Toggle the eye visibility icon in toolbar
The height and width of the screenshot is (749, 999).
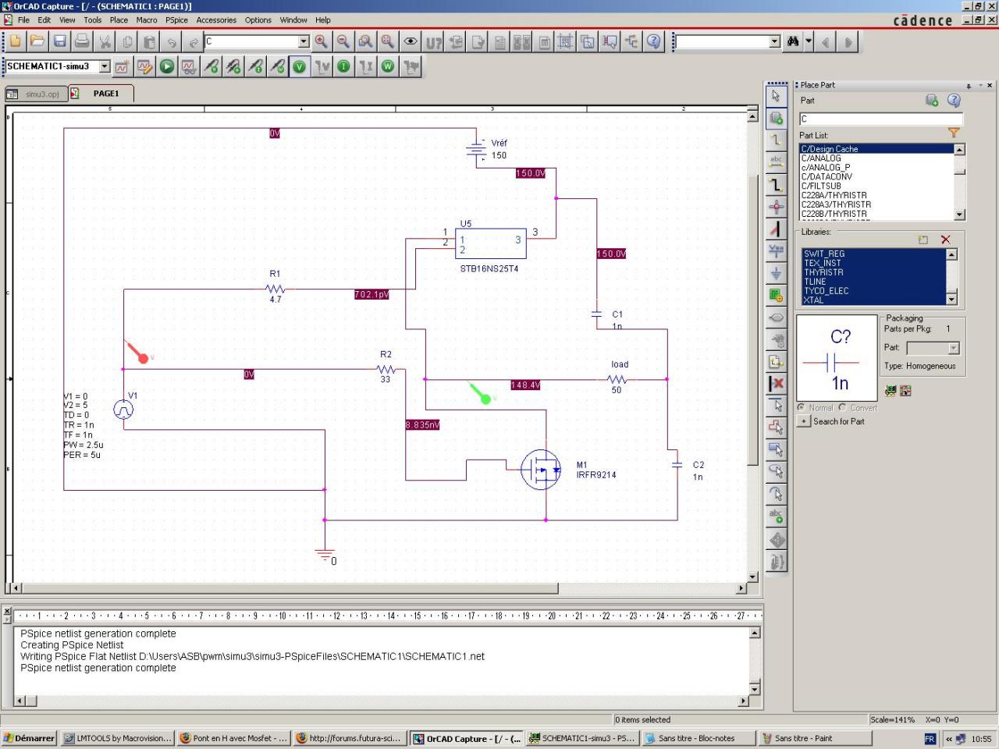411,41
